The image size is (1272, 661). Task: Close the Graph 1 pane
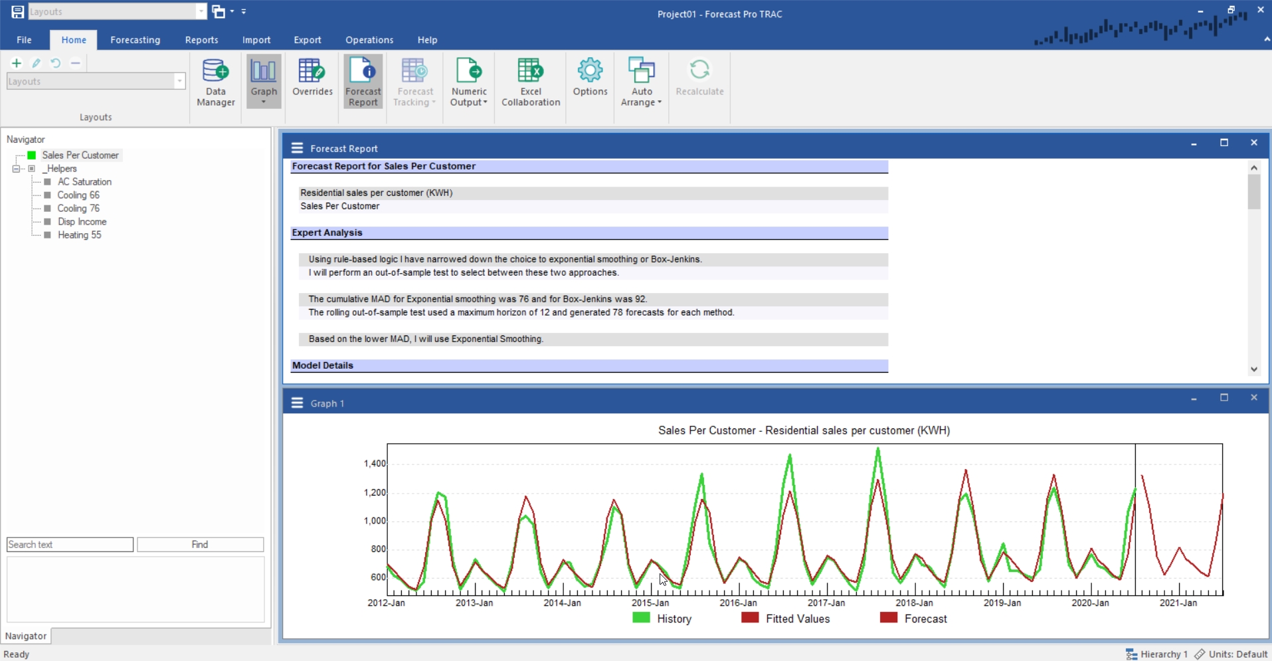point(1254,398)
